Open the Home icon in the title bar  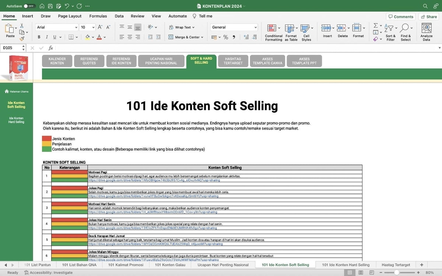(42, 6)
